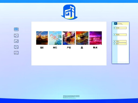Viewport: 138px width, 103px height.
Task: Click the blue building logo
Action: point(69,12)
